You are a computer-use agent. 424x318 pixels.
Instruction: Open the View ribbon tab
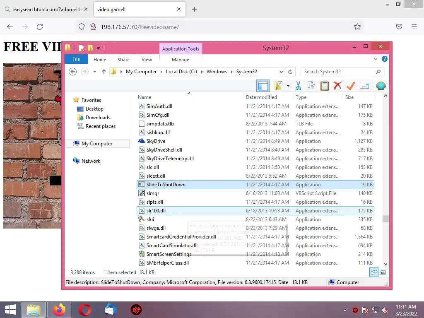pos(147,60)
